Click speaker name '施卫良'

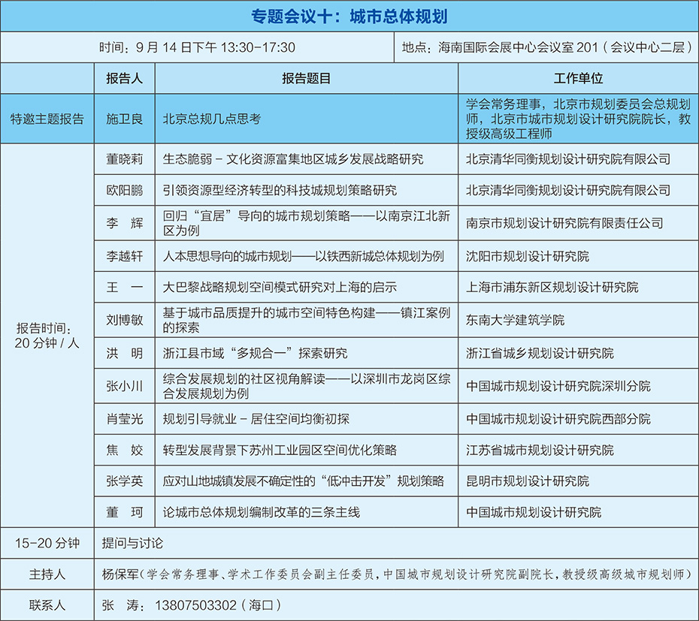(x=124, y=119)
